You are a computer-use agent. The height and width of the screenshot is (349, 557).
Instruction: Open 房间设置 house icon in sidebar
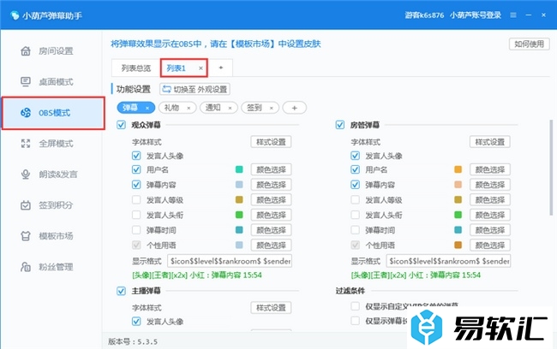pos(25,51)
